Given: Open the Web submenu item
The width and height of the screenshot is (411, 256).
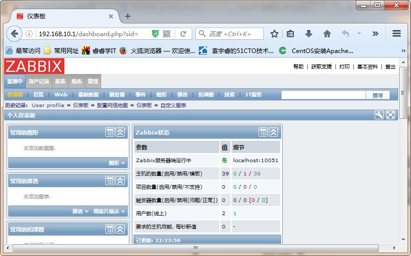Looking at the screenshot, I should pyautogui.click(x=61, y=94).
